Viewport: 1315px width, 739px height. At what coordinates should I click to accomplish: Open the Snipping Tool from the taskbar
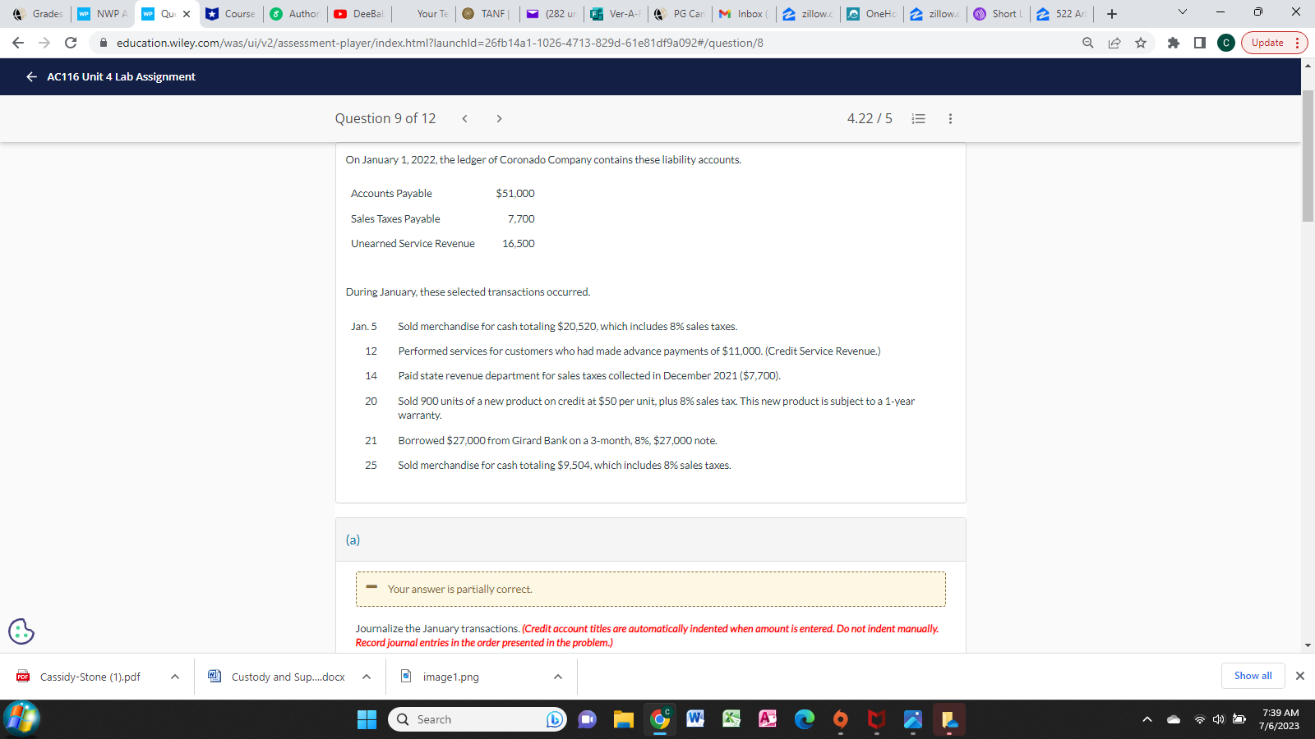coord(912,719)
